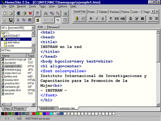Switch to the Fonts tab
This screenshot has height=121, width=161.
point(91,12)
